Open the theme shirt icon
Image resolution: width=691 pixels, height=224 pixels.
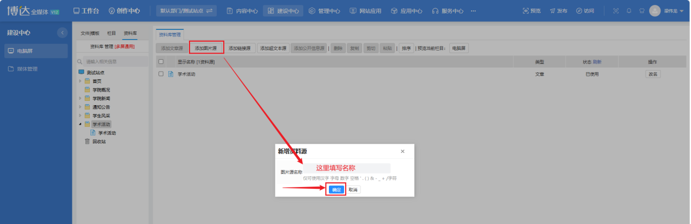click(641, 11)
